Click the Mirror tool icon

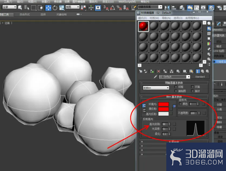tap(167, 8)
